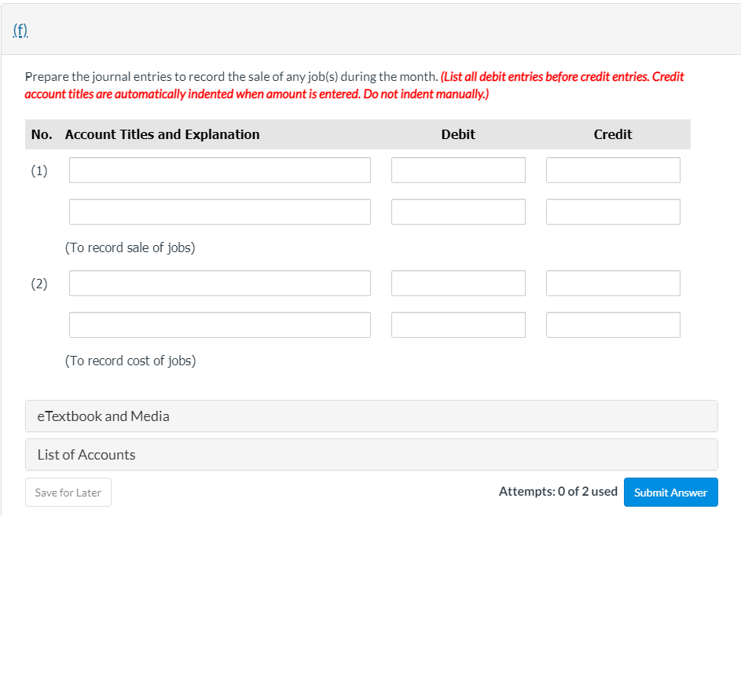Select the first account title field of entry (2)

pos(219,283)
